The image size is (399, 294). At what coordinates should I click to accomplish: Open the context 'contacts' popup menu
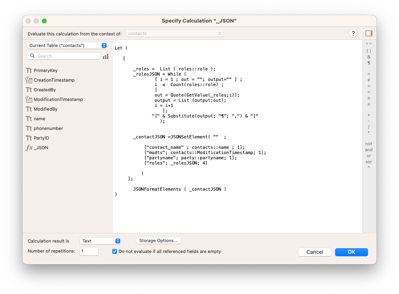coord(175,33)
